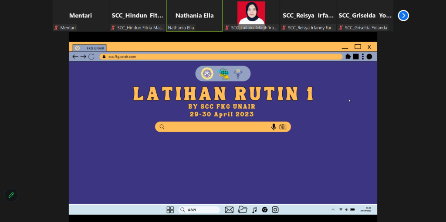Screen dimensions: 446x222
Task: Open the folder icon in slide taskbar
Action: click(242, 209)
